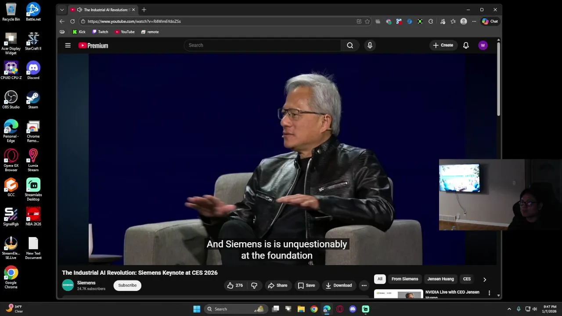Open StarCraft II desktop shortcut
Image resolution: width=562 pixels, height=316 pixels.
[33, 41]
